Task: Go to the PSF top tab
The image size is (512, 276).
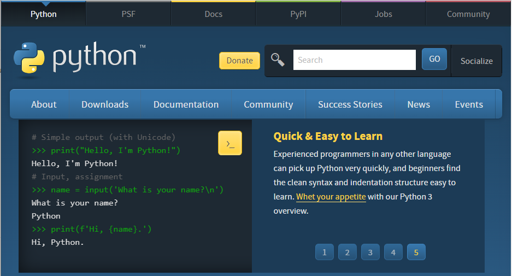Action: coord(128,14)
